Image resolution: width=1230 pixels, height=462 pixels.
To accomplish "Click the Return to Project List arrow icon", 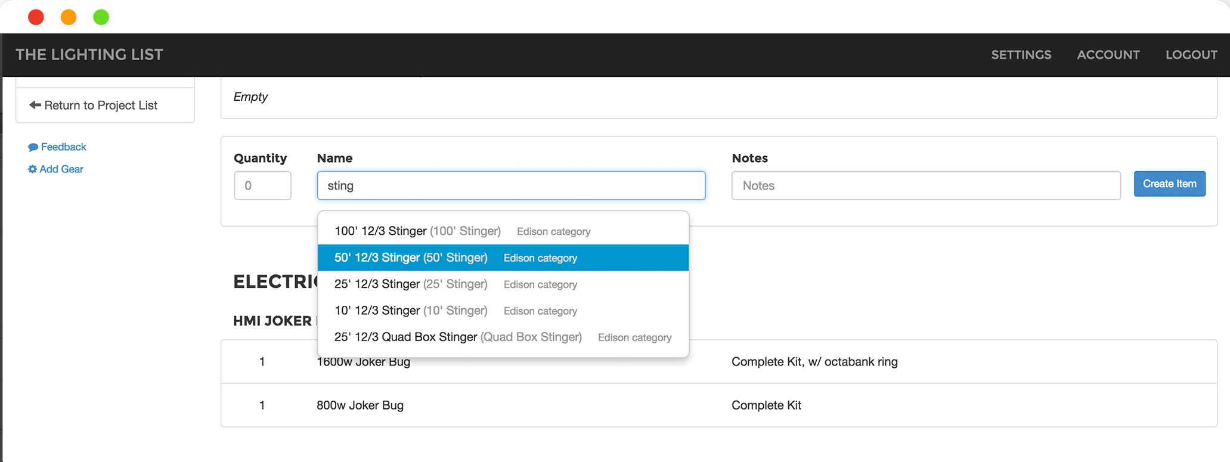I will pos(35,105).
